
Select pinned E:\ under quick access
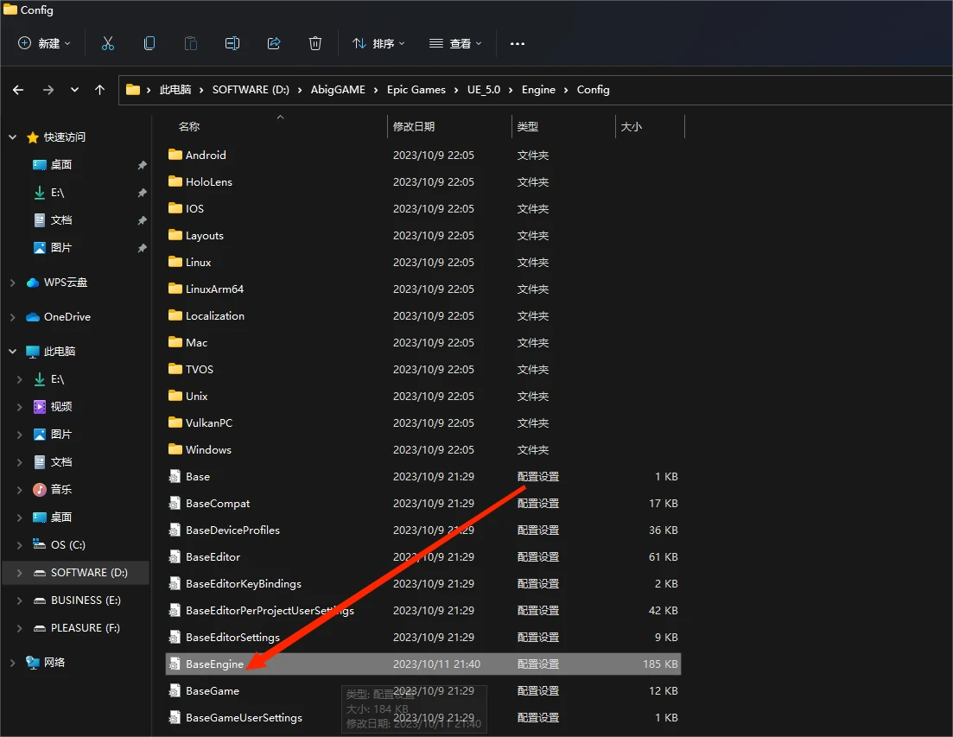pos(57,193)
